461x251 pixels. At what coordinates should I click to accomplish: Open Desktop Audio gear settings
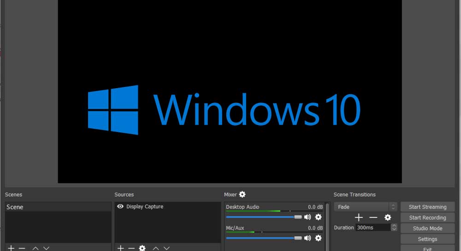319,217
